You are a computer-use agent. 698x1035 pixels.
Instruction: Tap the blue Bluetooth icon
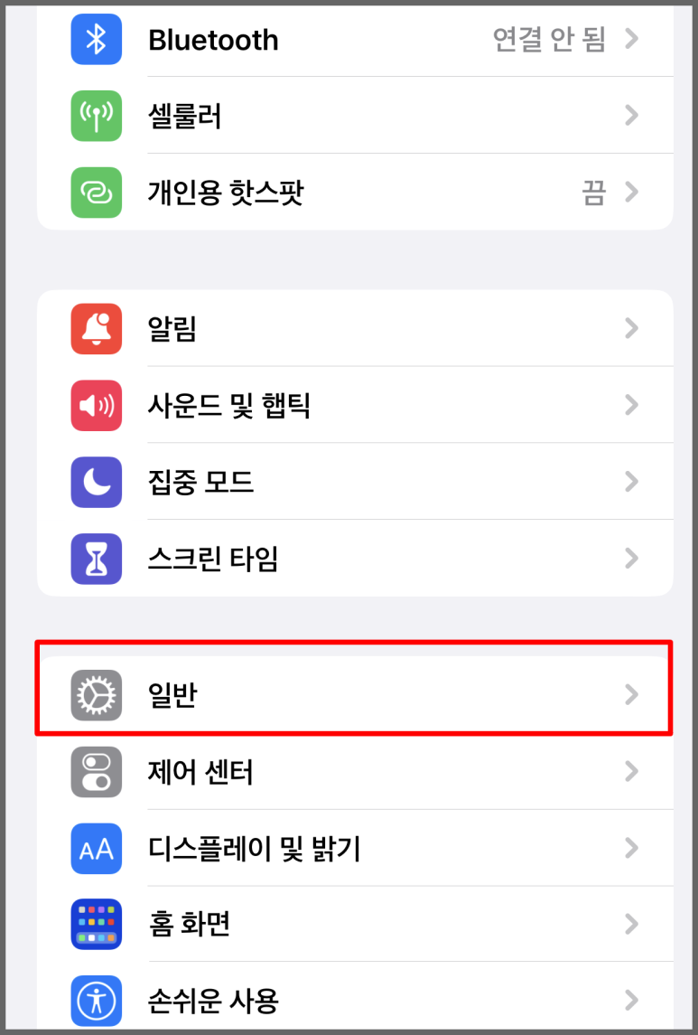(x=97, y=40)
